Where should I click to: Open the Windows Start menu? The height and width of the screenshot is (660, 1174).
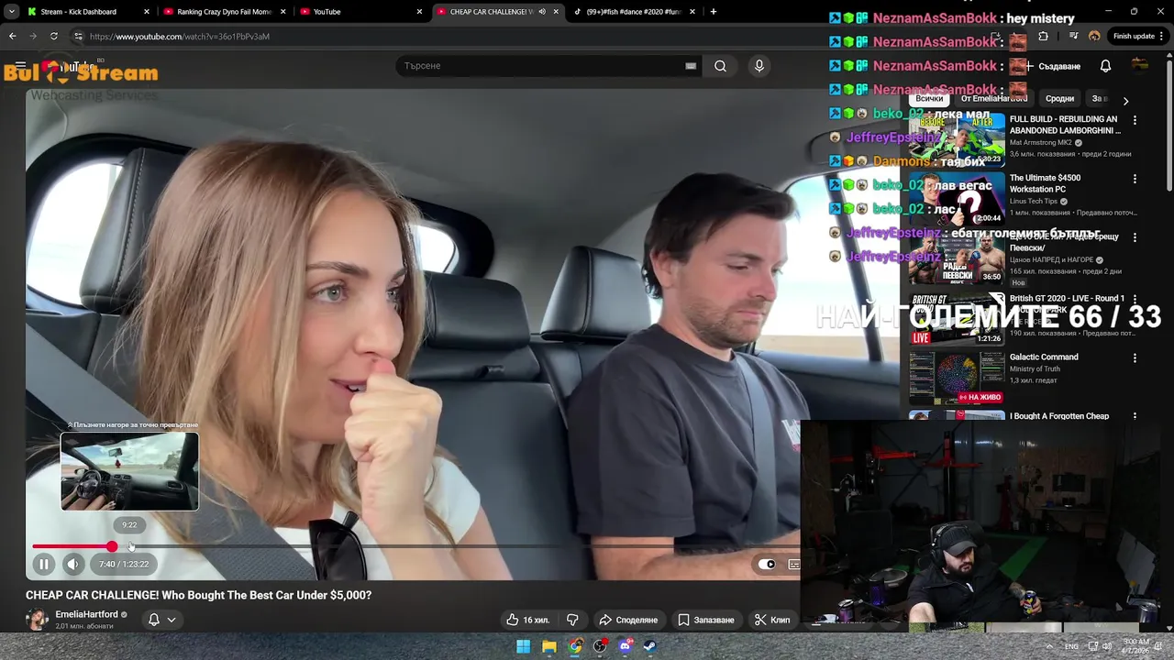point(523,646)
